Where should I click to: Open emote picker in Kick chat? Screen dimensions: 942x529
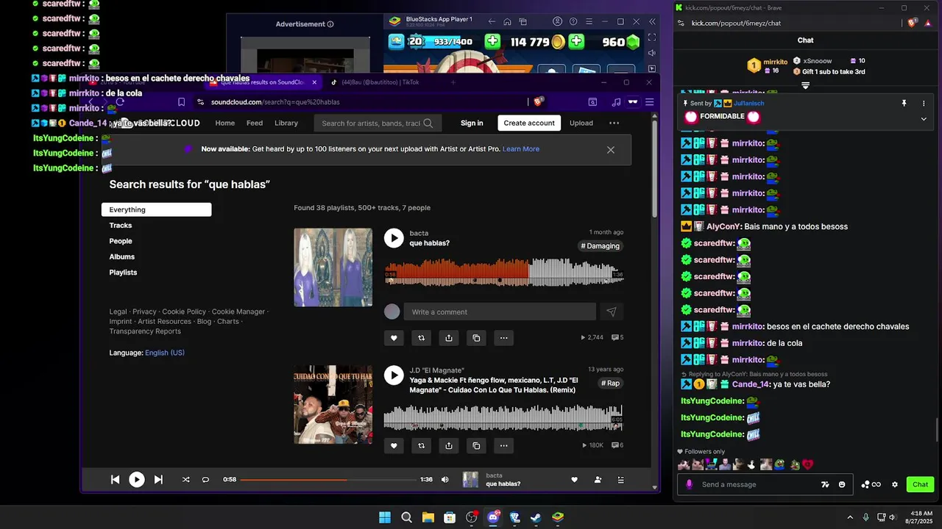pos(842,484)
